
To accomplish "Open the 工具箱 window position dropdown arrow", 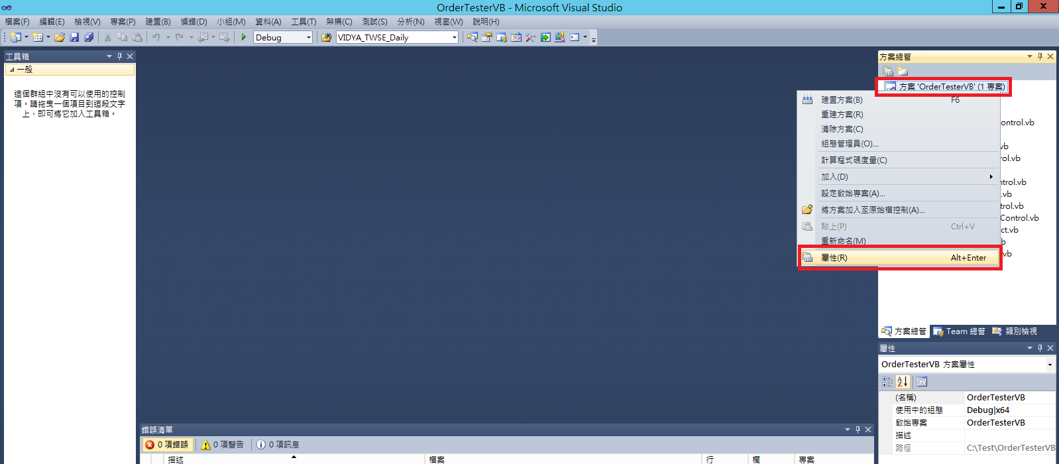I will pos(109,56).
